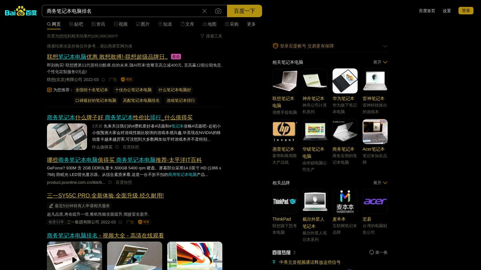Screen dimensions: 481x270
Task: Open 中美元首视频通话释放这些信号 hot topic
Action: click(310, 262)
